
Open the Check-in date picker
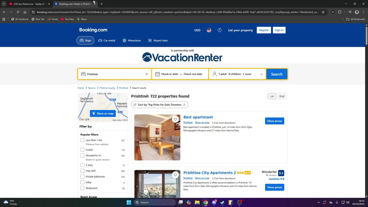170,74
